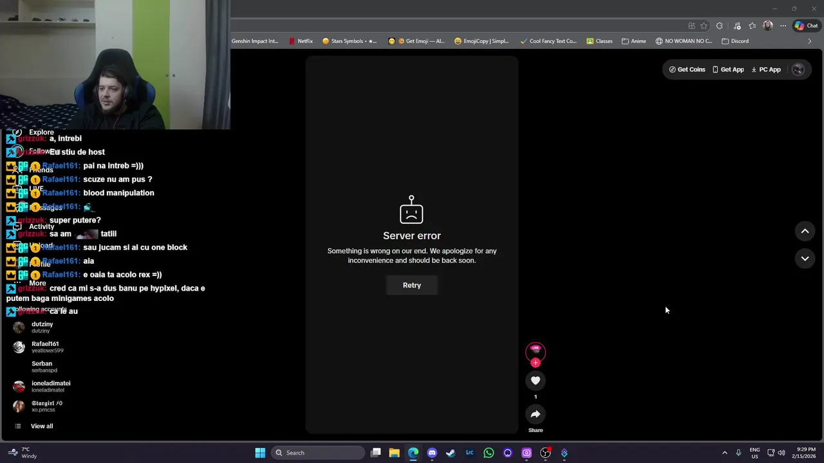Screen dimensions: 824x463
Task: Click PC App download
Action: tap(765, 69)
